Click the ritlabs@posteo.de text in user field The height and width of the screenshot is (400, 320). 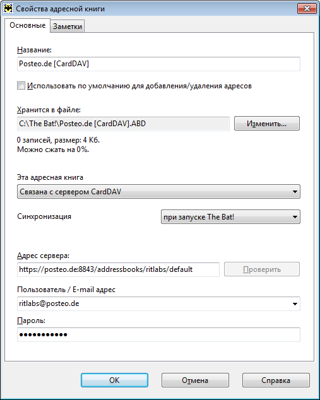point(49,303)
